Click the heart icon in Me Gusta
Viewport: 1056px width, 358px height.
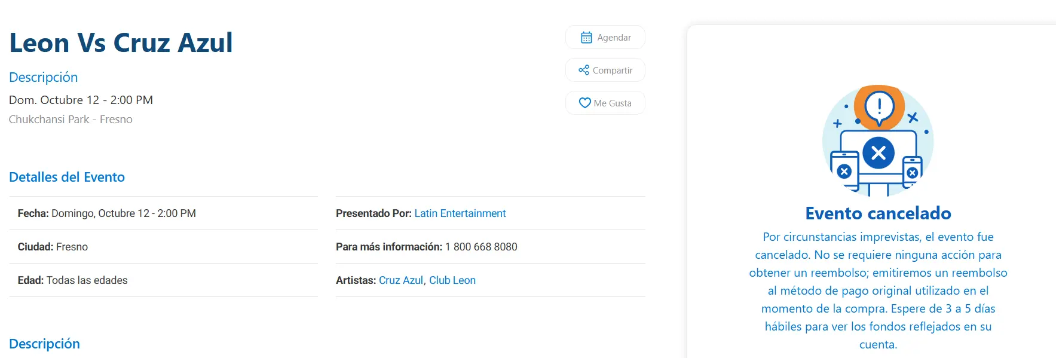584,103
